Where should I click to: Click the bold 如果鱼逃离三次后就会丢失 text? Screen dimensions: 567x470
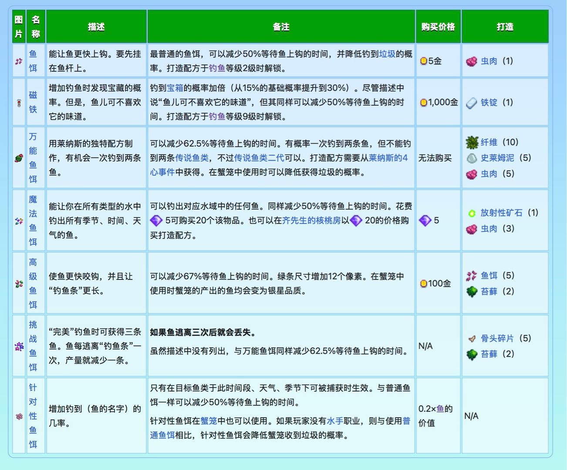(x=202, y=332)
